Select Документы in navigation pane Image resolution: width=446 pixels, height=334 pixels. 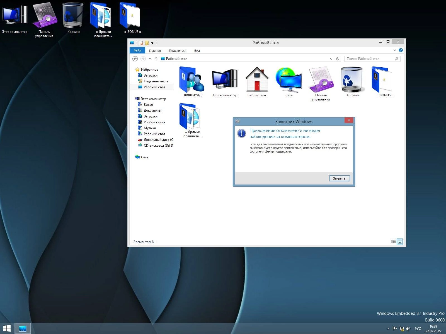click(x=150, y=110)
